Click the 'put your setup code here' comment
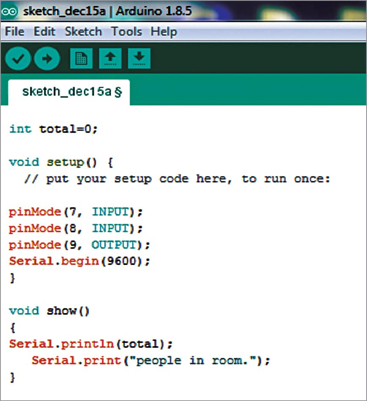This screenshot has width=367, height=401. 177,179
